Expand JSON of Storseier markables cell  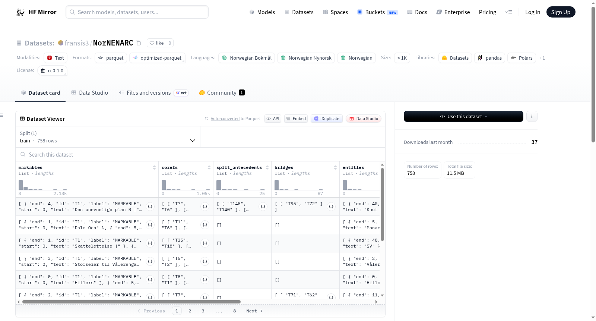150,261
